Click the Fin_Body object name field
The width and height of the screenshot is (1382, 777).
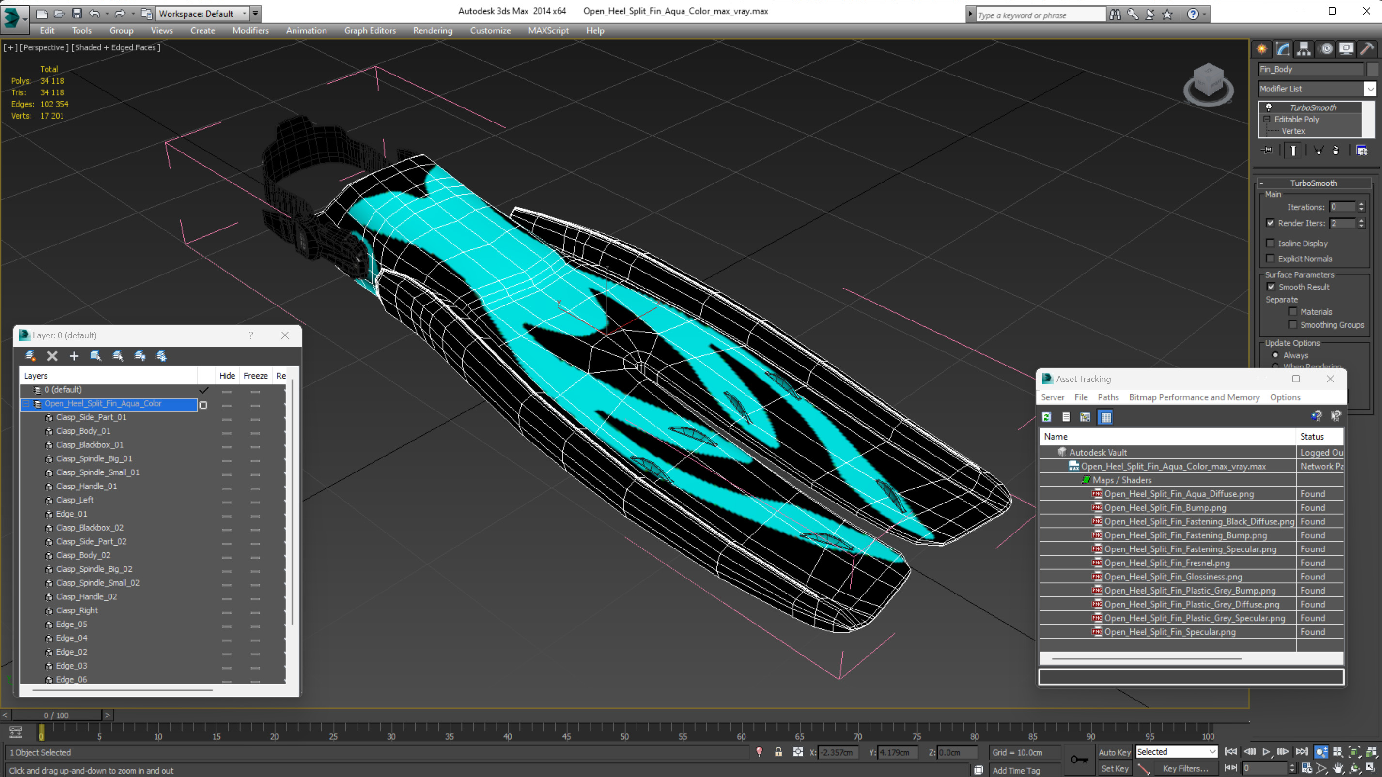(1310, 69)
